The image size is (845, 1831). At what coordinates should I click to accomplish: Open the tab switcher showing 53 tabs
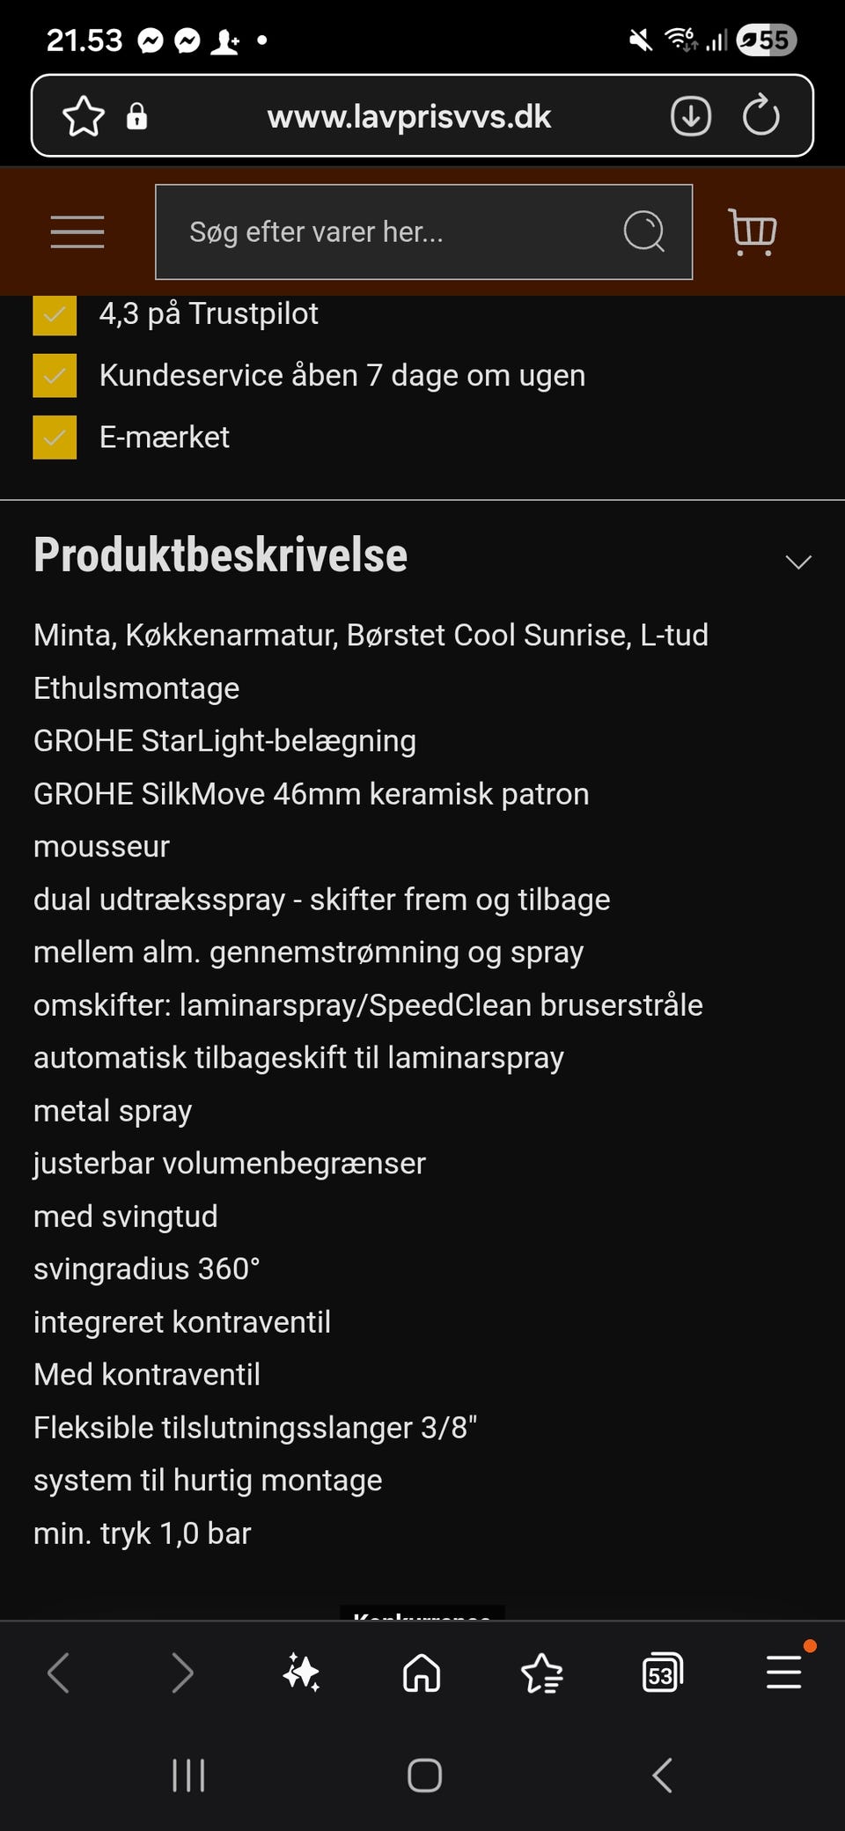662,1673
